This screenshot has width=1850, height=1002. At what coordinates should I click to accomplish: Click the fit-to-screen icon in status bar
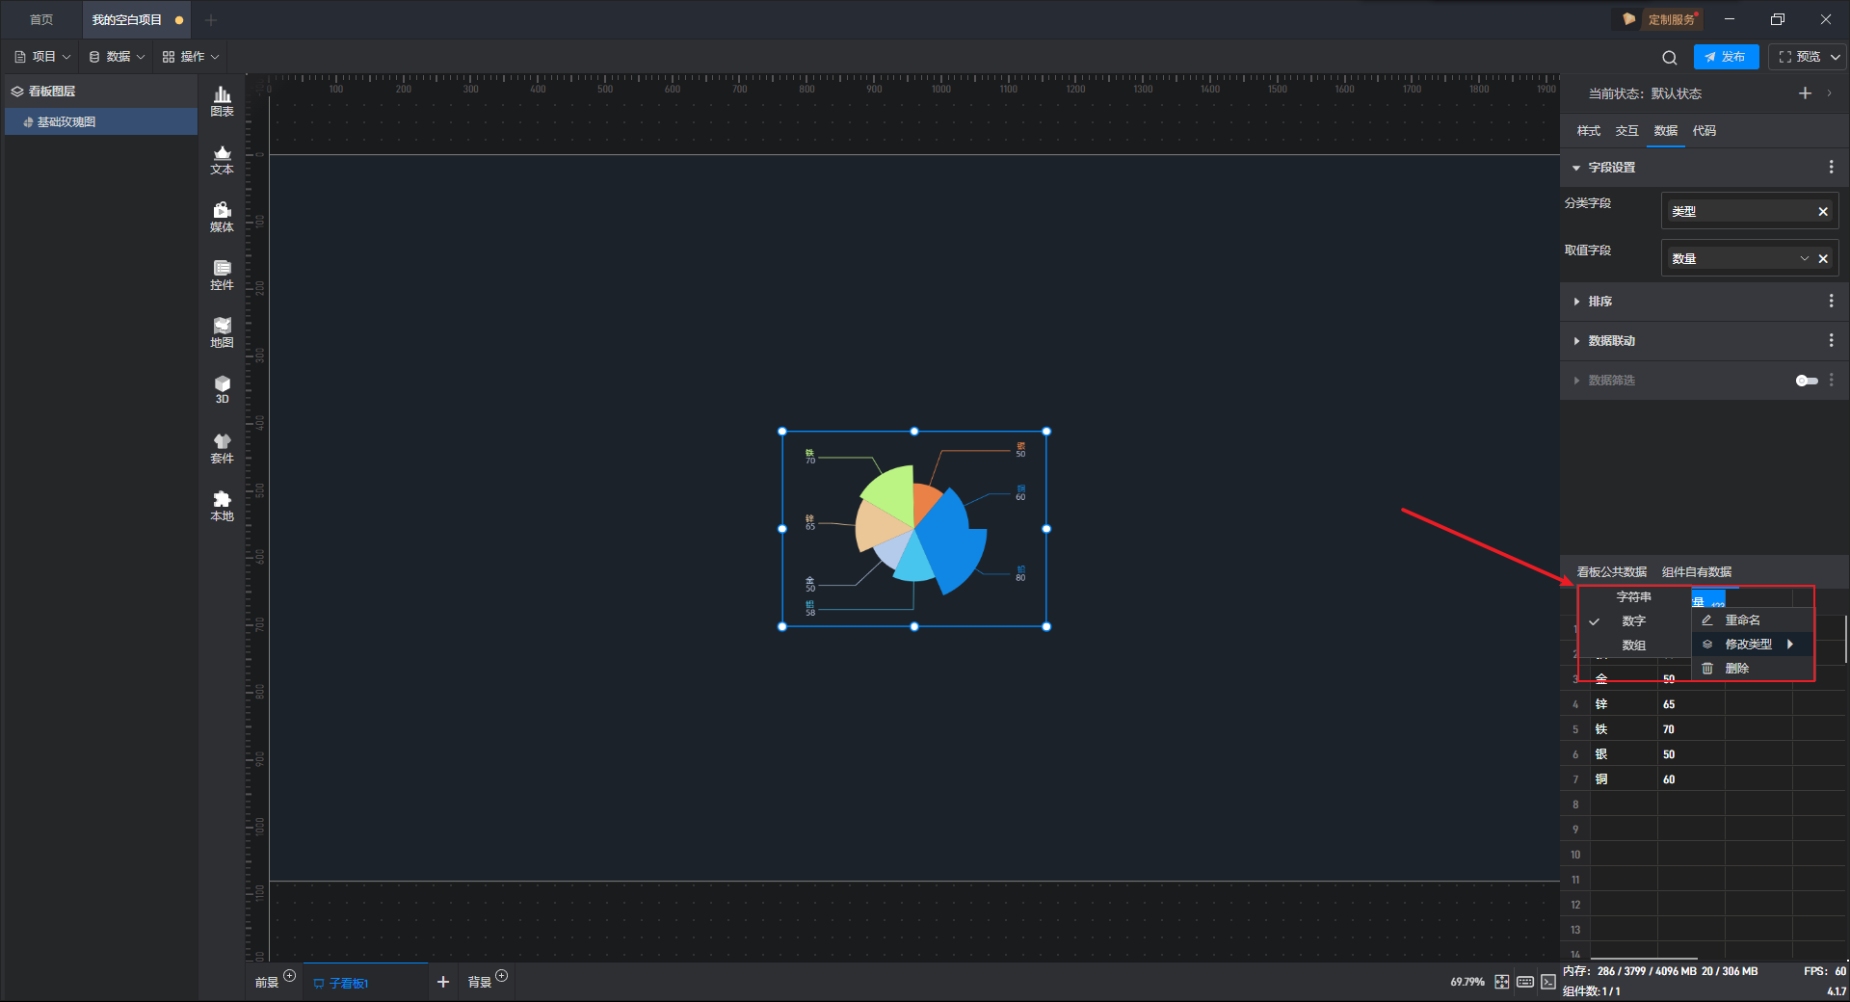point(1501,982)
